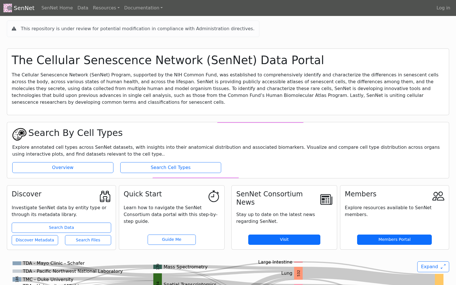Select the green Mass Spectrometry Sankey node
This screenshot has width=456, height=285.
[x=158, y=267]
